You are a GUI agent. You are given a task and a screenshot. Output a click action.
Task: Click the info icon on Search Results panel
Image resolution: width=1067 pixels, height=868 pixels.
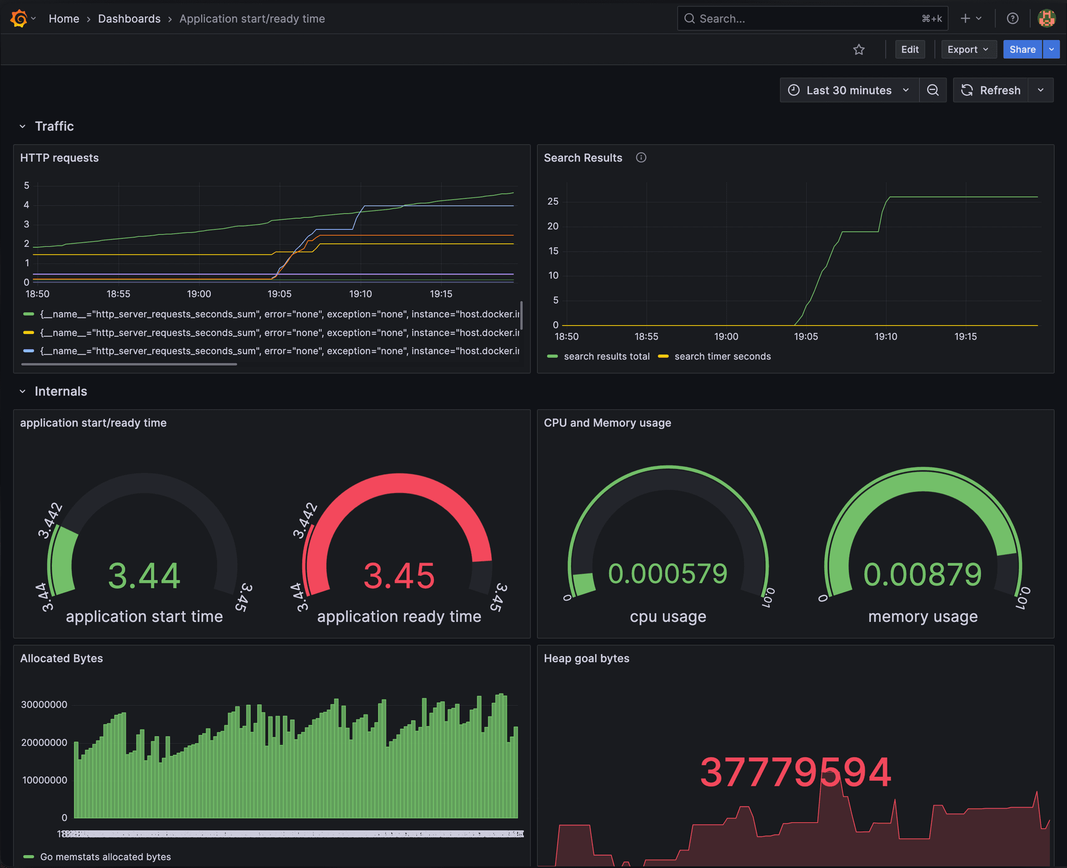click(x=641, y=158)
